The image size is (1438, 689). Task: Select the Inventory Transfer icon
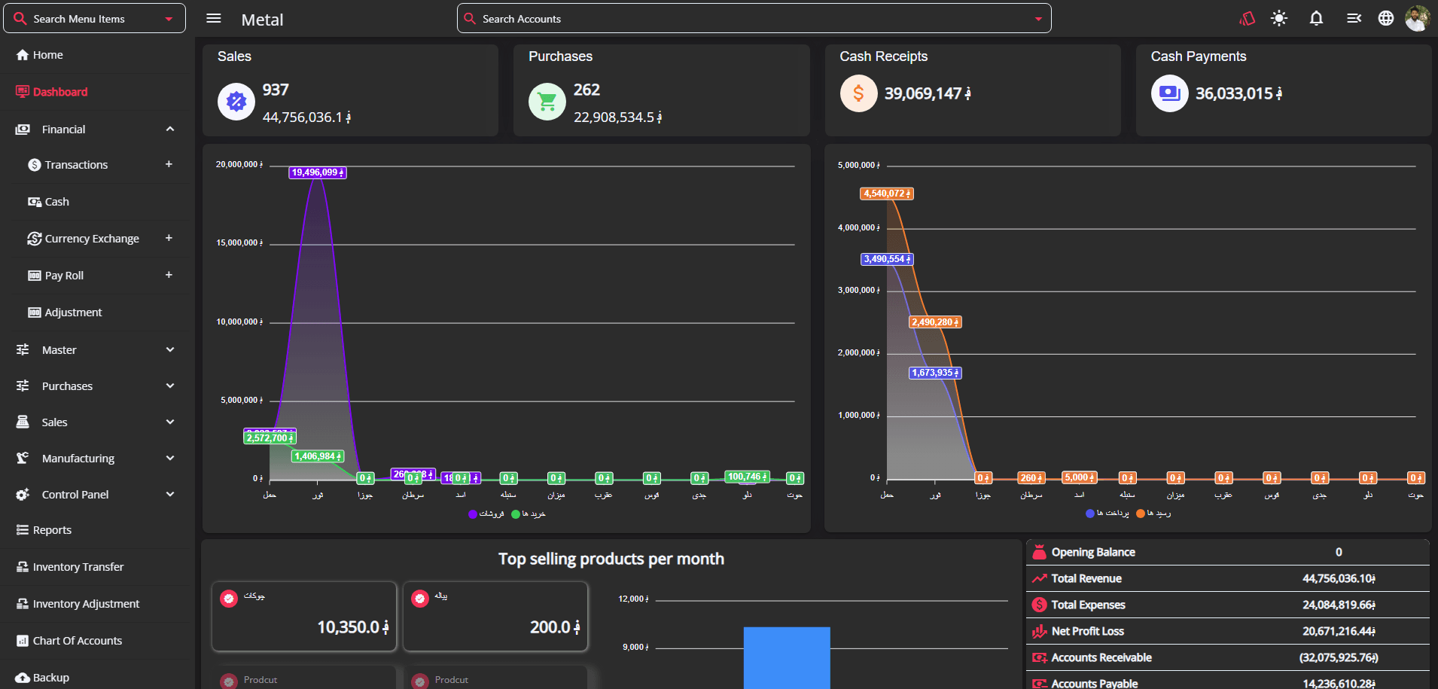(x=22, y=566)
